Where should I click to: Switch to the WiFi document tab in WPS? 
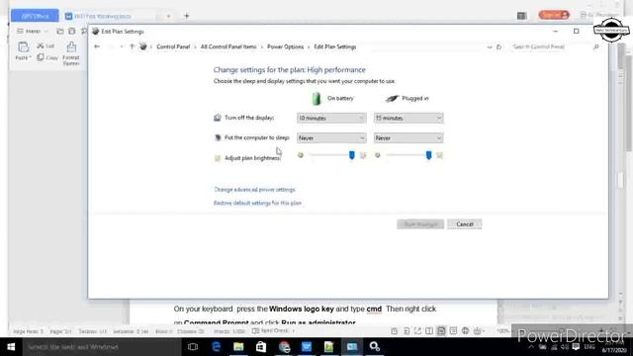click(103, 16)
